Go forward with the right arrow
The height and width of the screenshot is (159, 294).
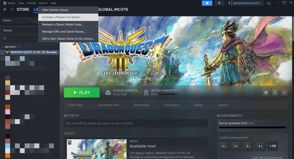[x=12, y=9]
